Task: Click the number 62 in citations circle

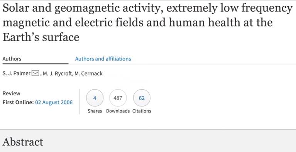Action: (x=142, y=98)
